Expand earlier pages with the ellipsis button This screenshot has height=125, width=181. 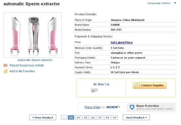(x=64, y=117)
